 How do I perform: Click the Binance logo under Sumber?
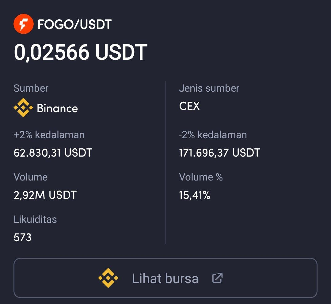click(23, 108)
